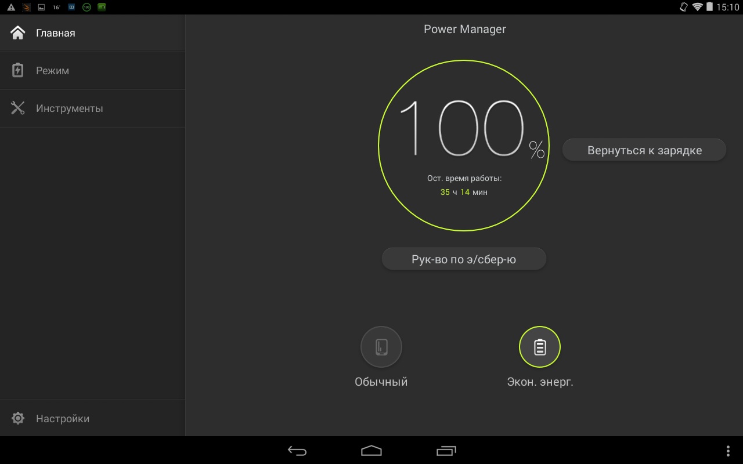The image size is (743, 464).
Task: Tap the 100% battery level circle
Action: point(464,146)
